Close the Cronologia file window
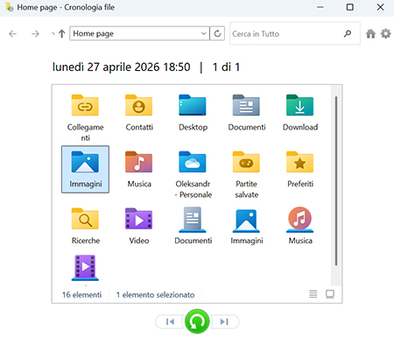The width and height of the screenshot is (394, 337). click(x=380, y=7)
